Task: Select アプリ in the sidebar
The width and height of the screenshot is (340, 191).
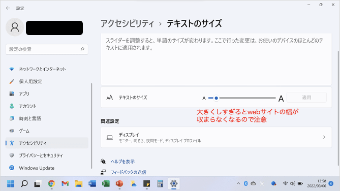Action: point(47,94)
